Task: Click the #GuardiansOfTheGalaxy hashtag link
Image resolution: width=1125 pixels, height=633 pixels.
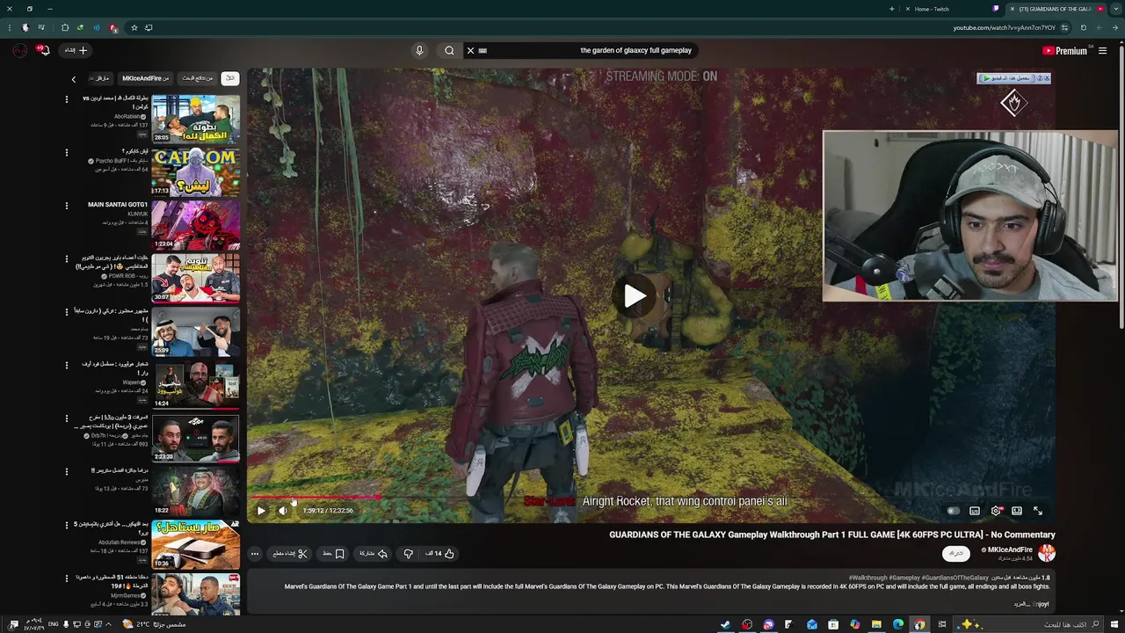Action: coord(956,578)
